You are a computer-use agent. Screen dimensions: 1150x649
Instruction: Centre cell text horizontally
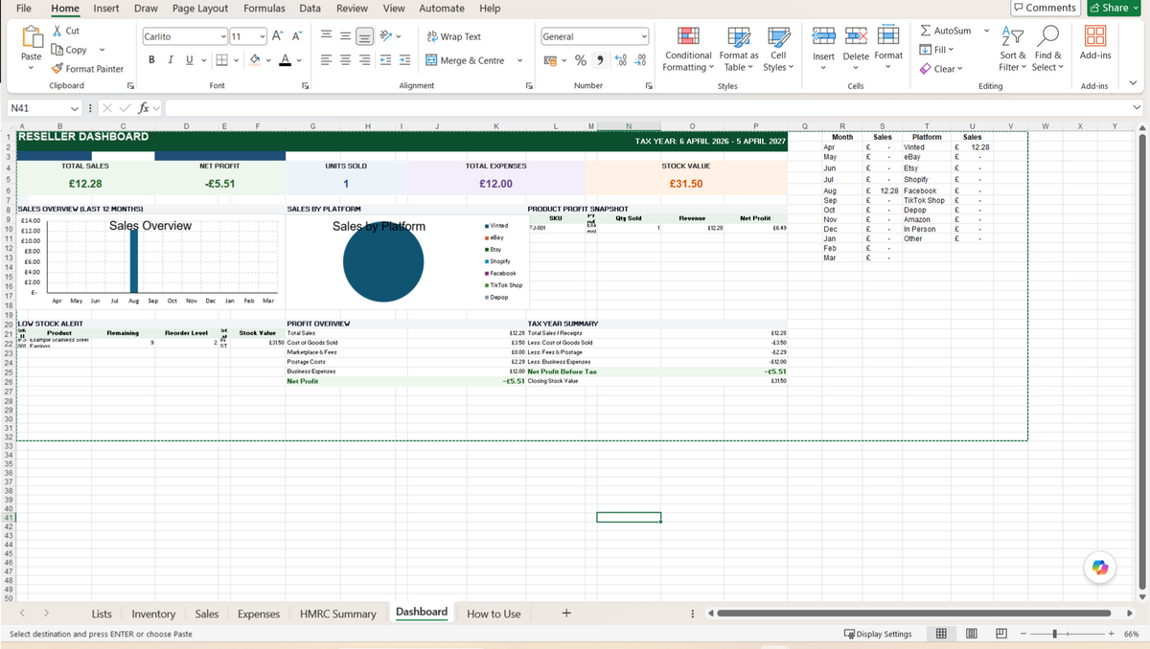[x=345, y=60]
